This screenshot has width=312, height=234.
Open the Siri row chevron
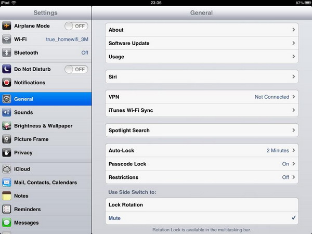coord(293,76)
